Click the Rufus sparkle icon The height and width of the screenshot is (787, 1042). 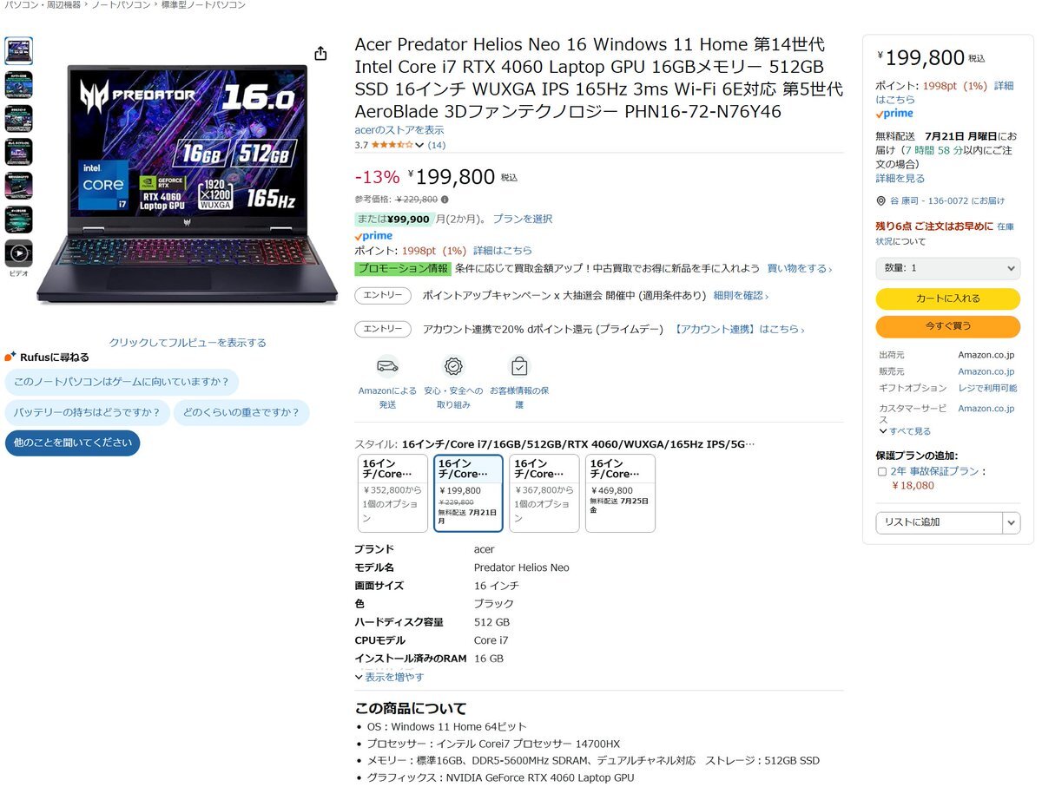click(10, 357)
